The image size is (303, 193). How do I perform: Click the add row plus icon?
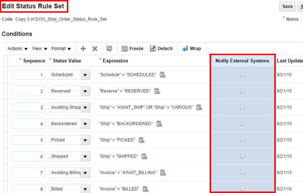(83, 49)
